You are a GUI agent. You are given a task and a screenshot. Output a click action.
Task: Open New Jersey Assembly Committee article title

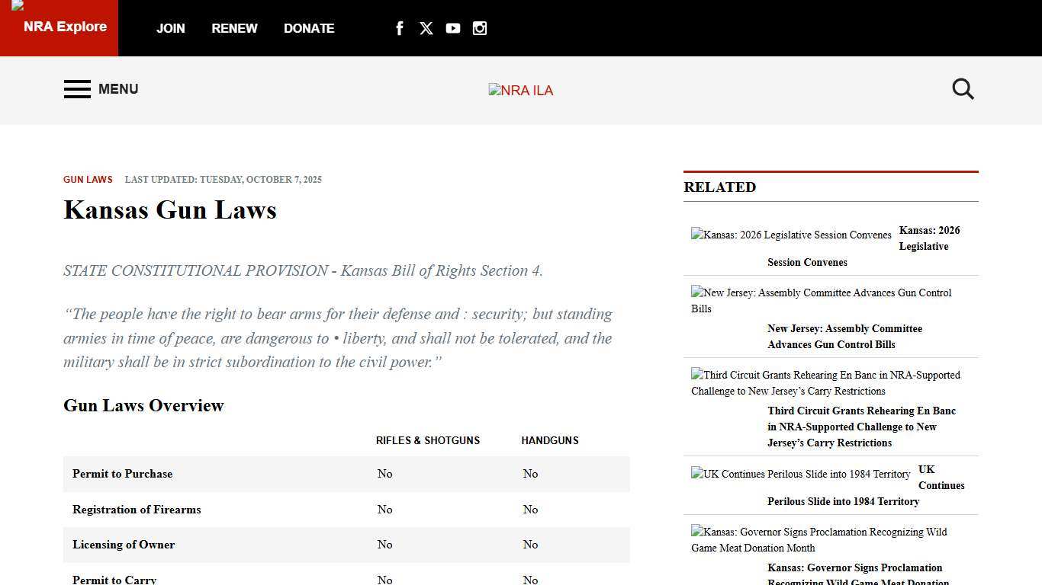point(844,337)
